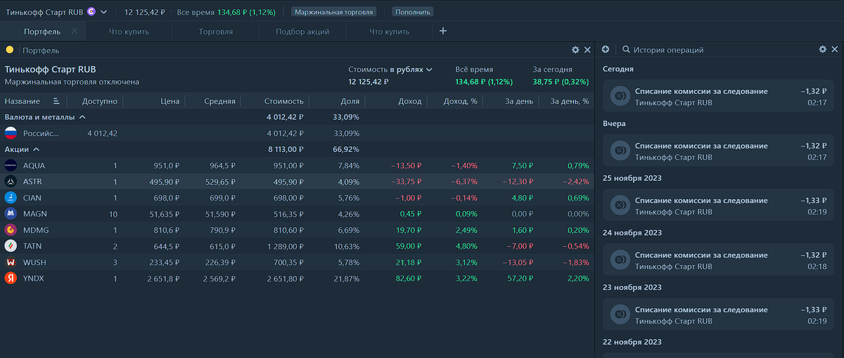Click commission icon for 24 ноября operation
844x358 pixels.
(620, 260)
